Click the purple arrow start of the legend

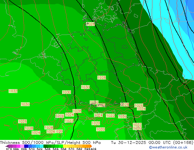point(7,146)
